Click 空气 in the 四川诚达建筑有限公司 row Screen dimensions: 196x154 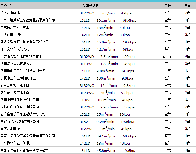pyautogui.click(x=168, y=63)
